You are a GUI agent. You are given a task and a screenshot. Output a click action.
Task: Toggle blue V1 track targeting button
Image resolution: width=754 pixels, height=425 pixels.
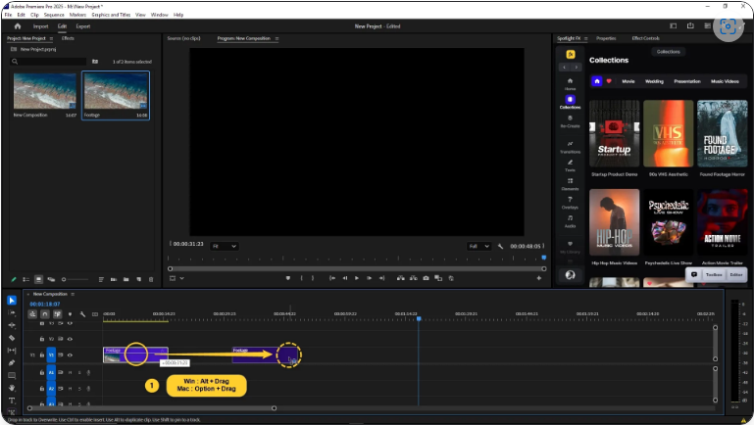click(51, 355)
